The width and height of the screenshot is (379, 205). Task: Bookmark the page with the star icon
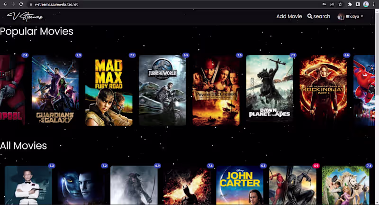coord(340,4)
